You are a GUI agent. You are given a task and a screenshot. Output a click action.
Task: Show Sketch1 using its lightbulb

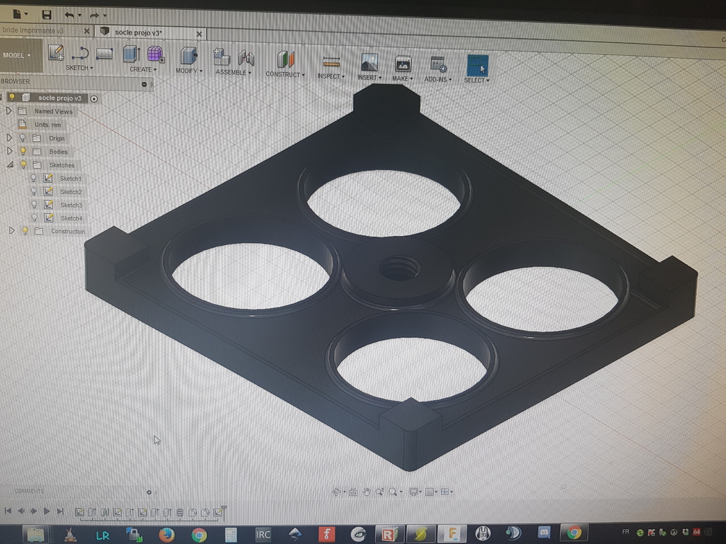pos(33,178)
